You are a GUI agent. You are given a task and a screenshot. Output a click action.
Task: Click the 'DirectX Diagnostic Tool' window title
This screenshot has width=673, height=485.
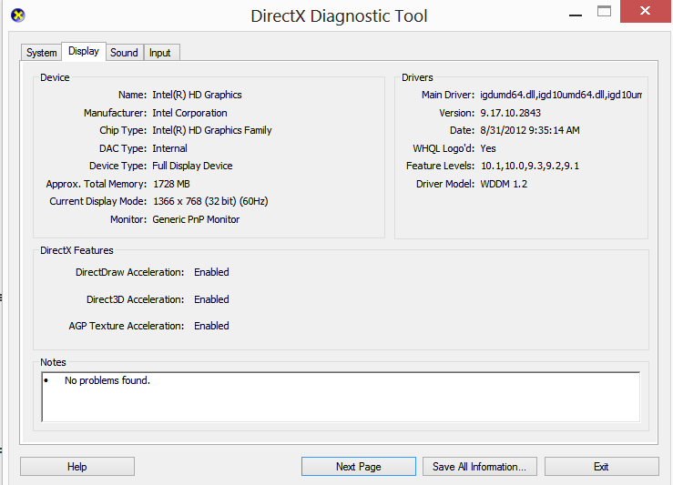tap(339, 16)
